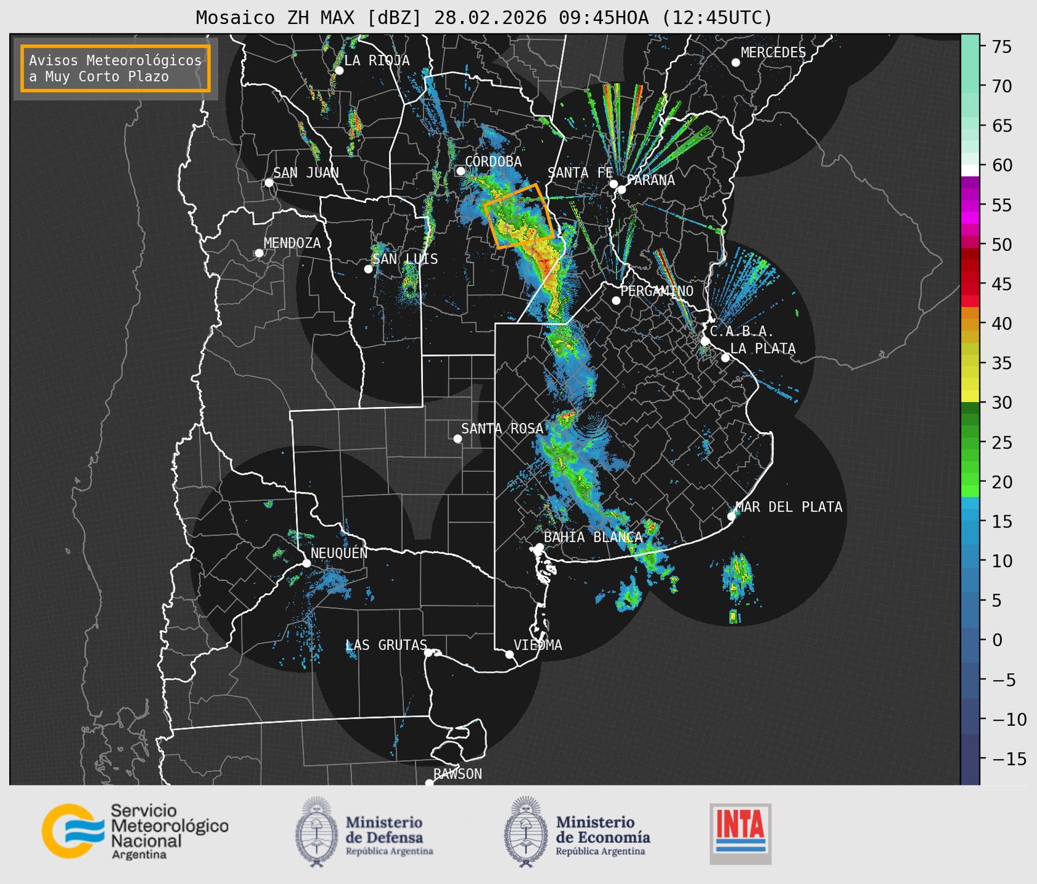Screen dimensions: 1037x884
Task: Click the La Rioja city label
Action: tap(377, 60)
